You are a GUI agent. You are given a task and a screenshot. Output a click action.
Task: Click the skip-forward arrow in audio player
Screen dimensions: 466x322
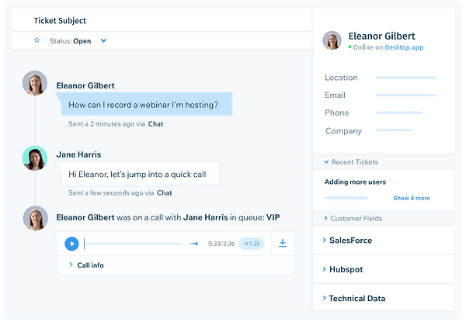(193, 244)
